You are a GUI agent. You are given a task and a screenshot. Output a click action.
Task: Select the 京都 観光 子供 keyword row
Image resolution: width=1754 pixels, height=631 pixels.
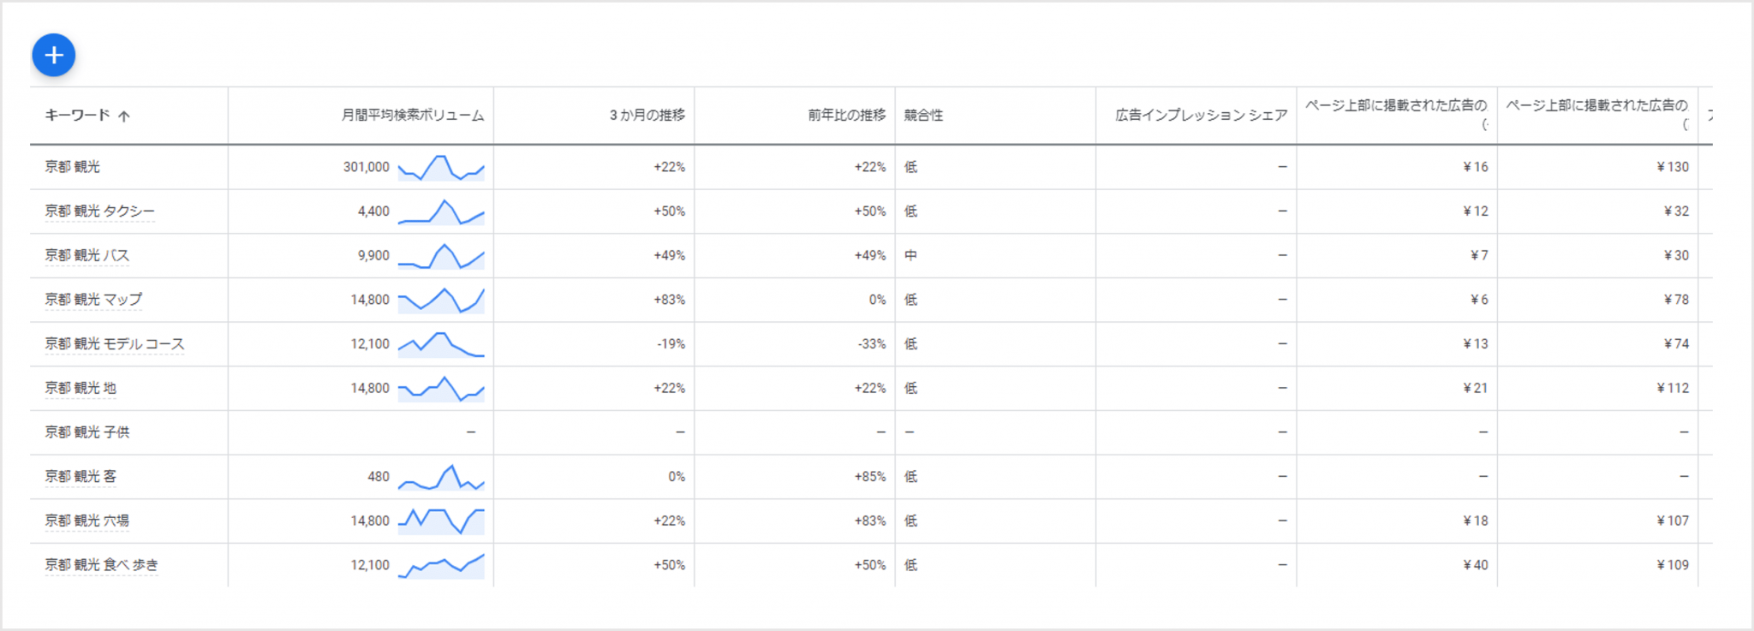[87, 432]
